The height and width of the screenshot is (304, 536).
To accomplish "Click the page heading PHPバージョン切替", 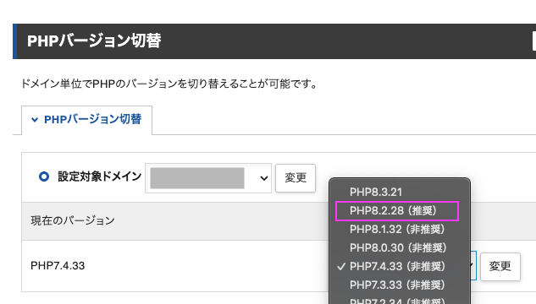I will [x=94, y=41].
